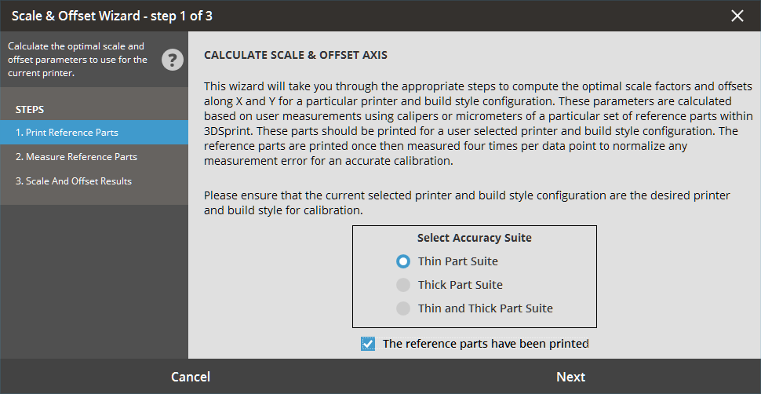Close the Scale & Offset Wizard window

(x=737, y=16)
